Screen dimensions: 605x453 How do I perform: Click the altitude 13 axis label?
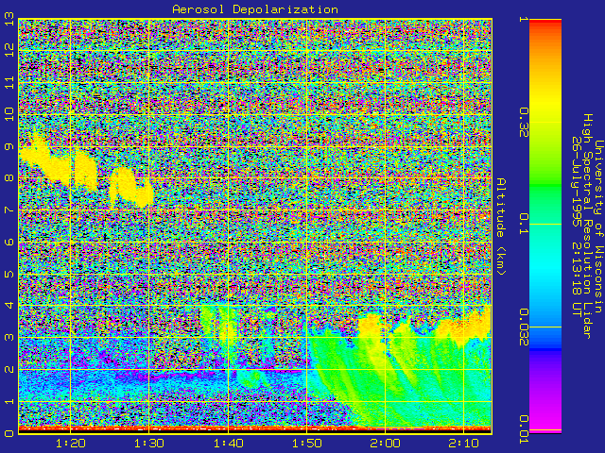tap(9, 19)
